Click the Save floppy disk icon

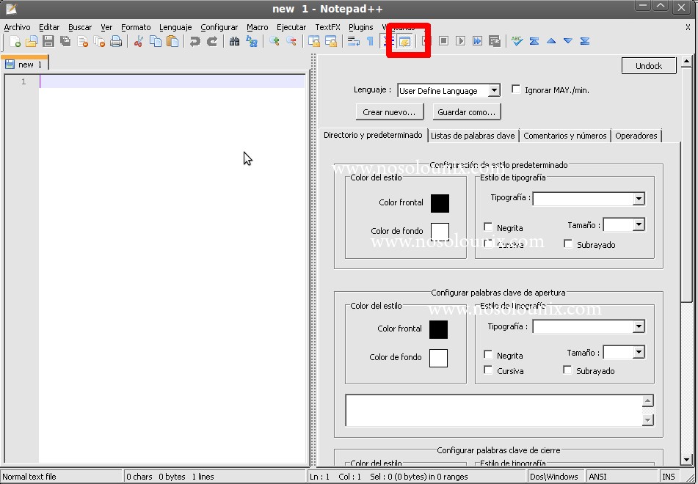pyautogui.click(x=48, y=41)
